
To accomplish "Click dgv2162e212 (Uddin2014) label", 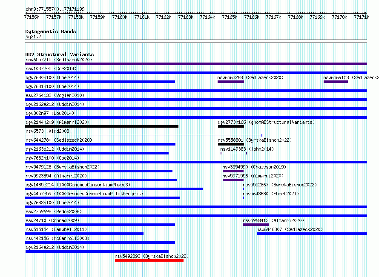I will click(55, 104).
